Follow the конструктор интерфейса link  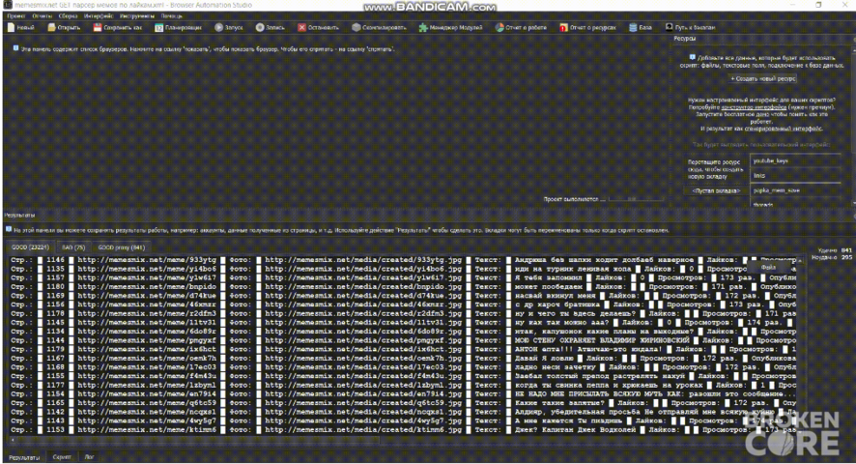[x=754, y=107]
